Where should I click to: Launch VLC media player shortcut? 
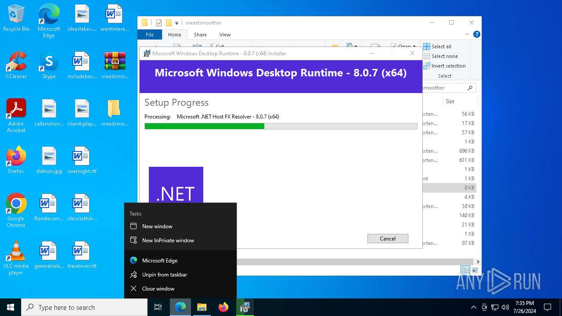[16, 258]
